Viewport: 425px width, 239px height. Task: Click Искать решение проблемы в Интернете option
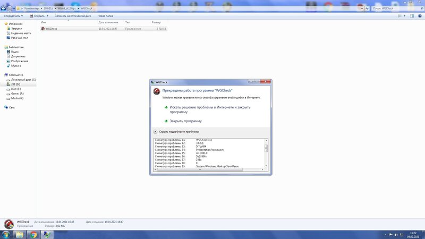210,109
